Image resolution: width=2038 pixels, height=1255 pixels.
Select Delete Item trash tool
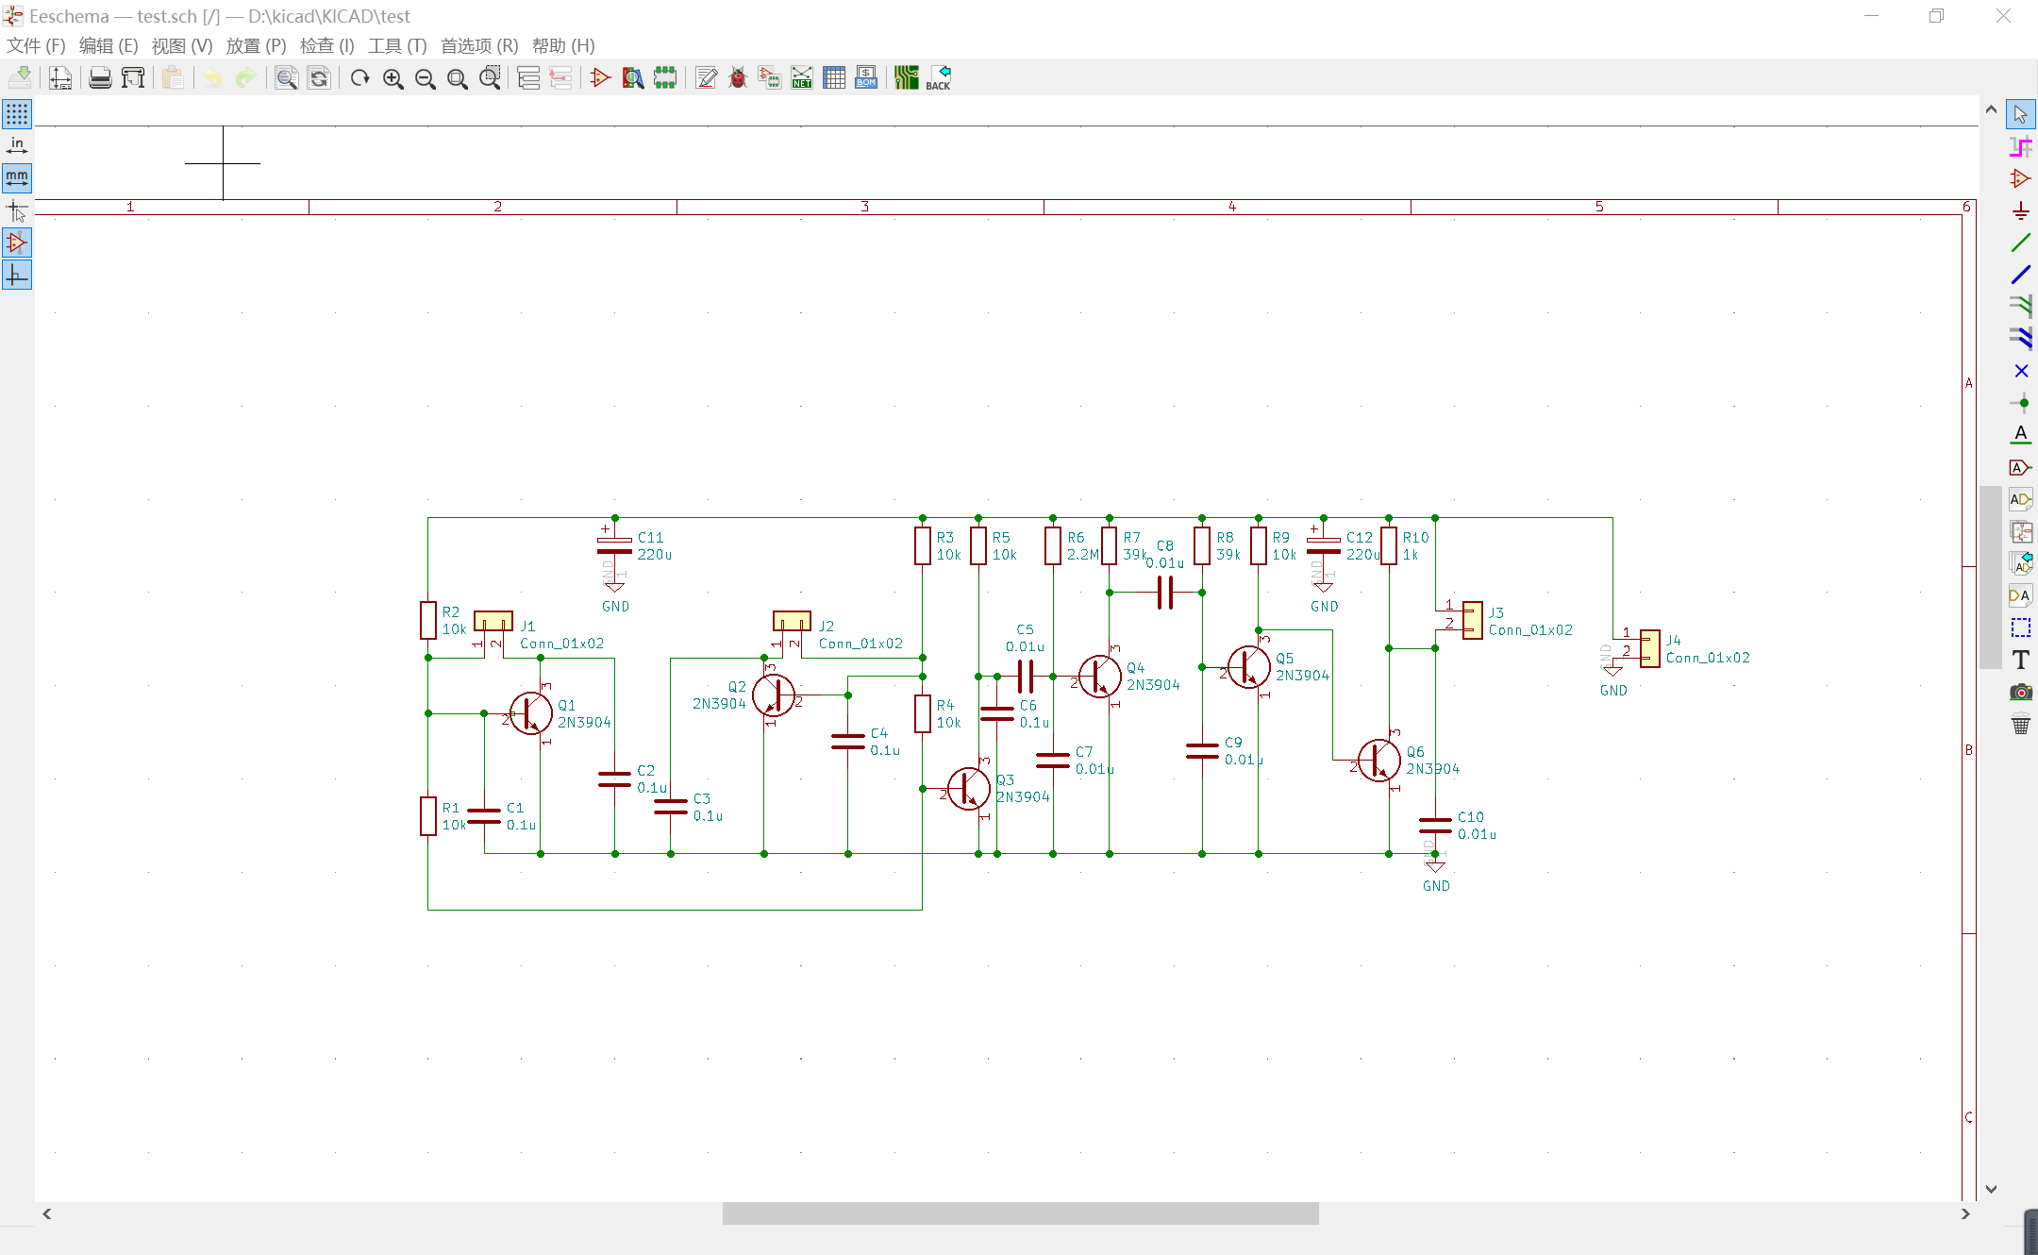pyautogui.click(x=2020, y=725)
